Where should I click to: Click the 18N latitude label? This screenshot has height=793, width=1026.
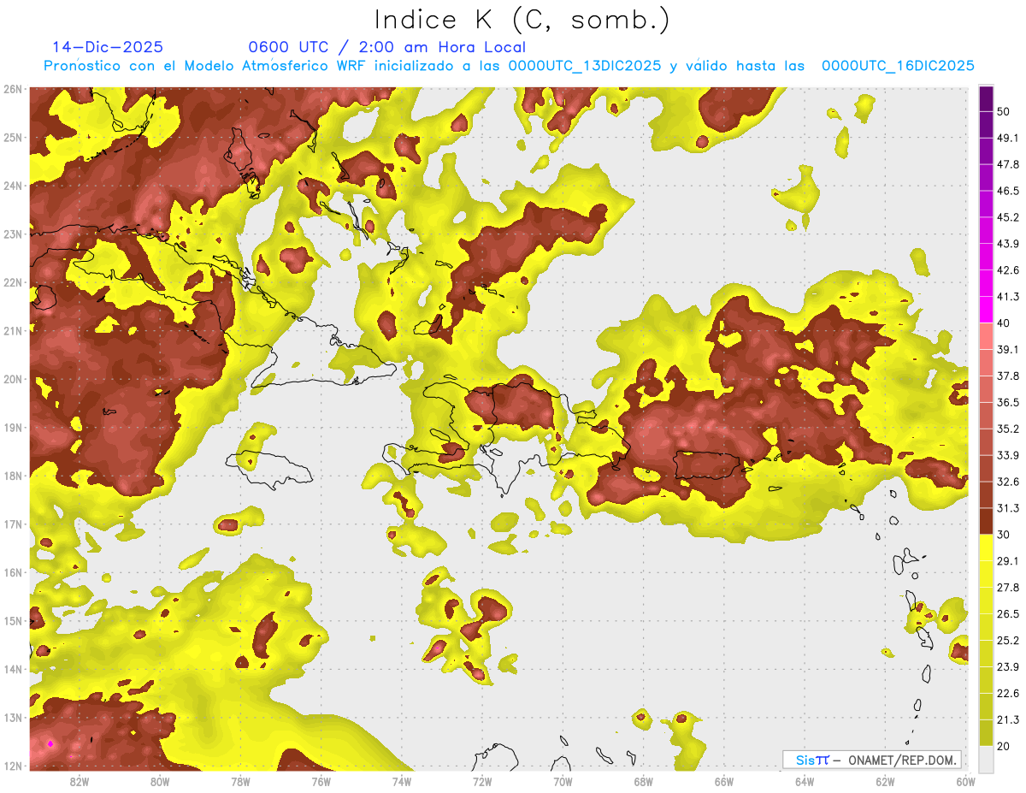(x=13, y=476)
